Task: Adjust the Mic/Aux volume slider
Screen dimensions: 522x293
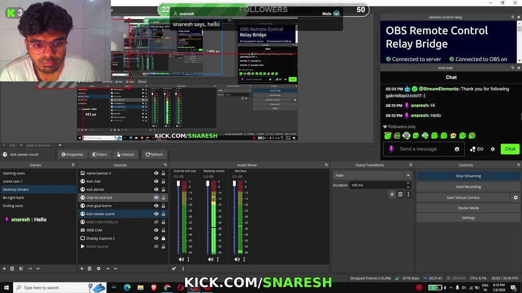Action: point(234,184)
